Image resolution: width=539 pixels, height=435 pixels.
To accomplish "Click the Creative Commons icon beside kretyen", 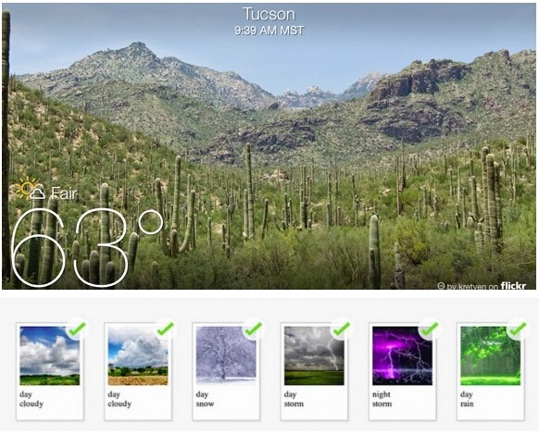I will coord(441,286).
